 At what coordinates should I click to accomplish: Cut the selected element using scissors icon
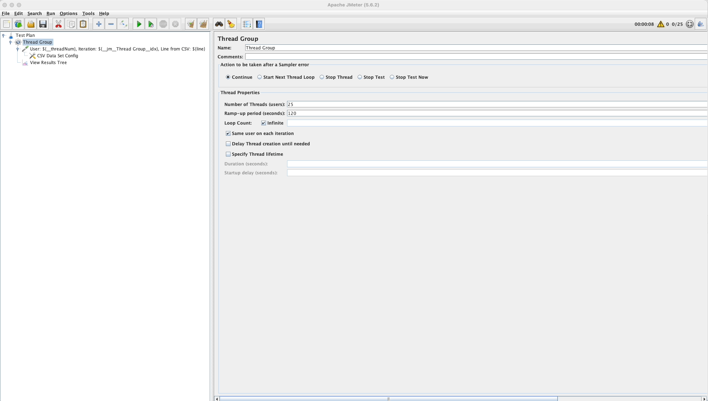[x=58, y=24]
